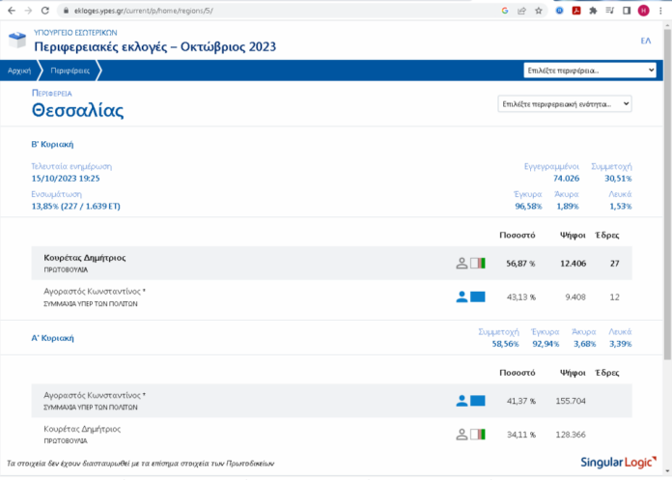Click the Περιφερειακές εκλογές – Οκτώβριος 2023 title

click(155, 46)
